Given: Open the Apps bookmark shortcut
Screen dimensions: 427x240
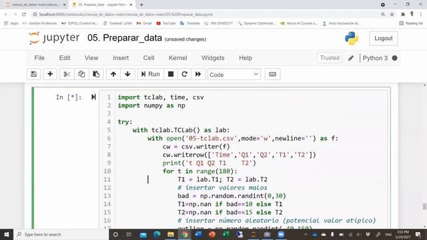Looking at the screenshot, I should [x=11, y=23].
